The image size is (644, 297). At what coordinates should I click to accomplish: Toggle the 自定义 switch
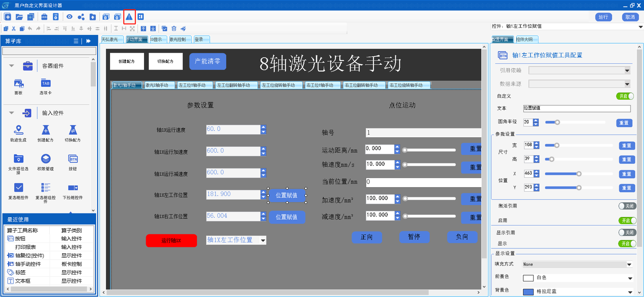(625, 96)
